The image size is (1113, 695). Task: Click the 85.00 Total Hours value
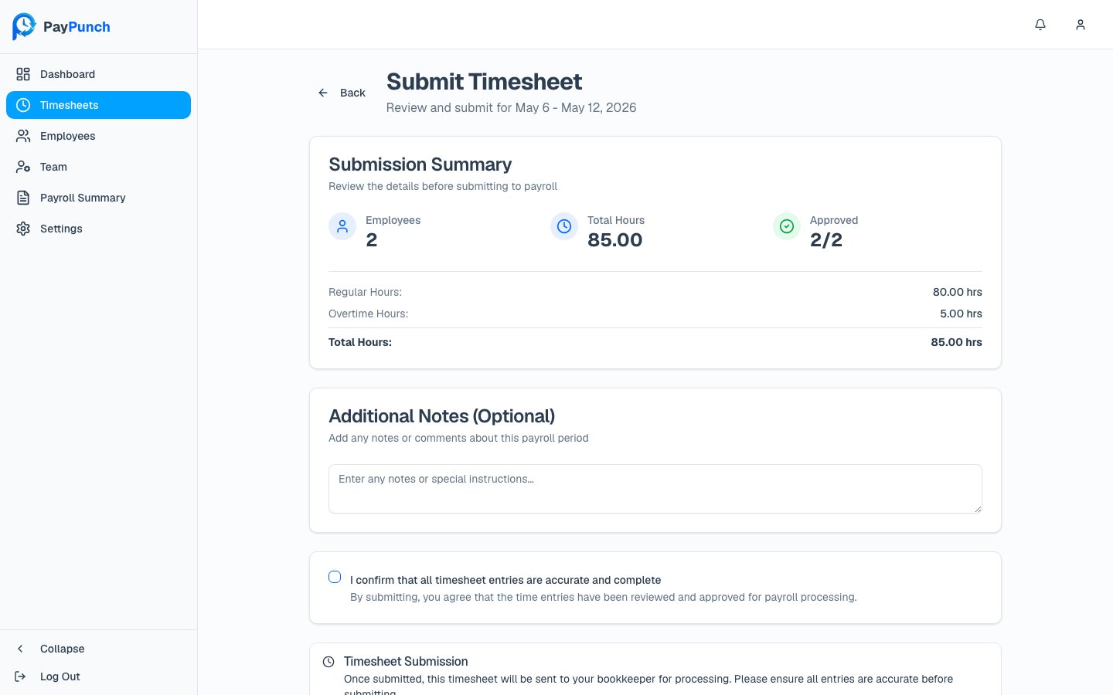coord(614,240)
